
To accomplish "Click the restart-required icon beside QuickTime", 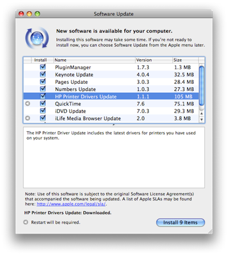I will point(28,104).
